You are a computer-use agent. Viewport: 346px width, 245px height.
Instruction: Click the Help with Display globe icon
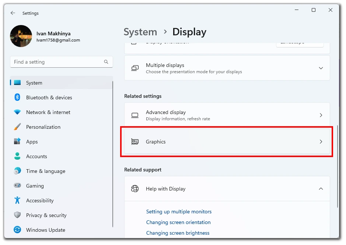click(x=135, y=189)
